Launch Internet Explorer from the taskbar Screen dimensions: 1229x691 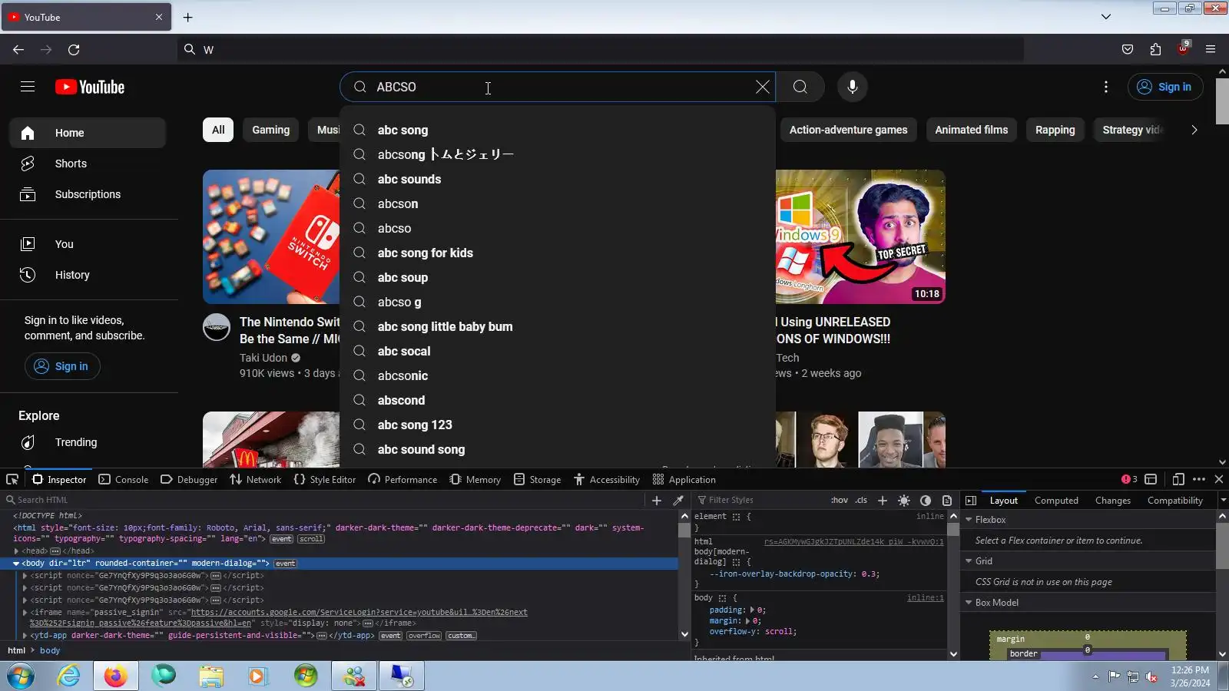pyautogui.click(x=69, y=676)
